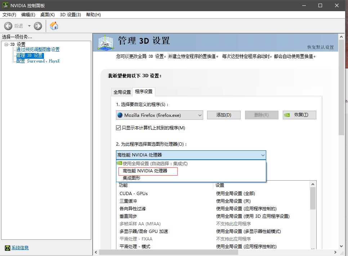Switch to the 程序设置 tab
The width and height of the screenshot is (348, 256).
pos(144,92)
